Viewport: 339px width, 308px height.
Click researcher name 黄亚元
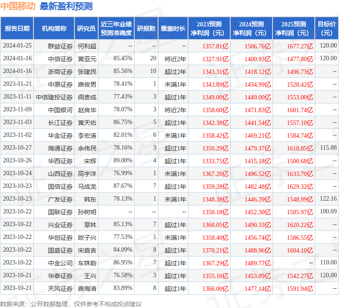coord(87,59)
